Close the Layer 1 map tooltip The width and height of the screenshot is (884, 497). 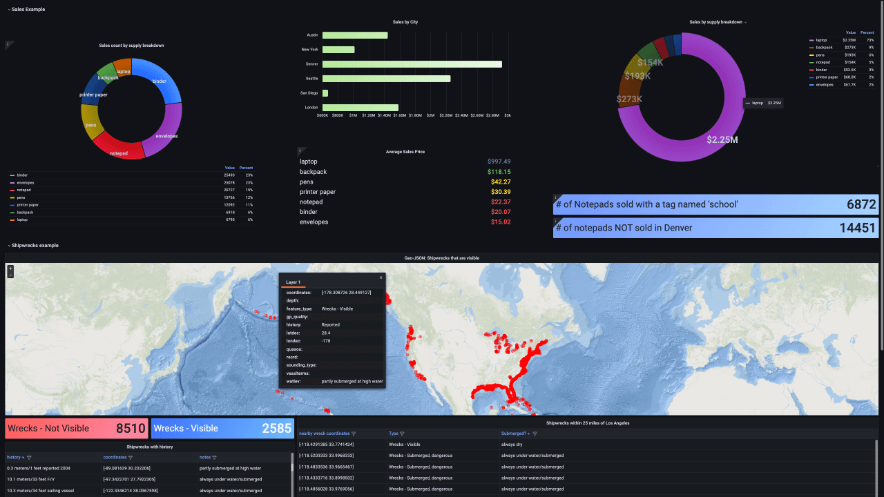click(381, 277)
